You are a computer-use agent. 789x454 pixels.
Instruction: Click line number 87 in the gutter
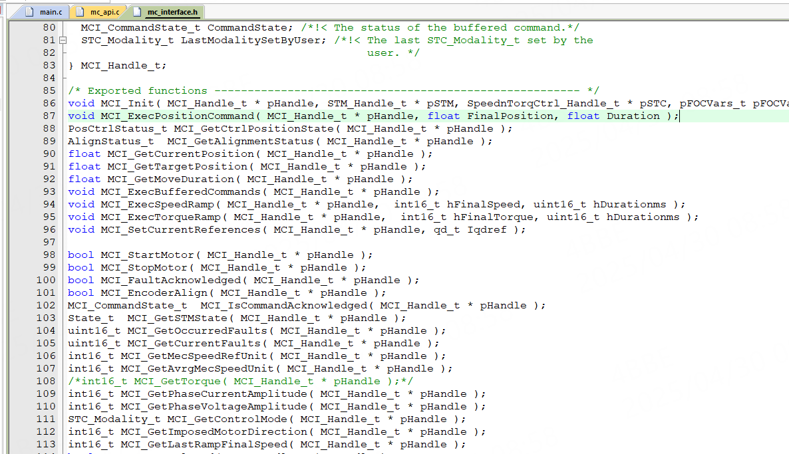(49, 116)
